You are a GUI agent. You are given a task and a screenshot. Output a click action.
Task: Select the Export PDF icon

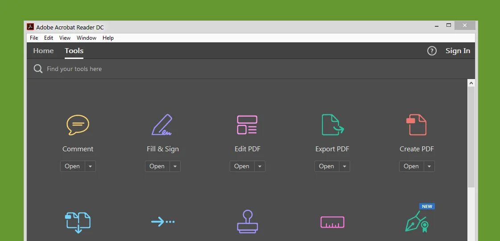[333, 125]
